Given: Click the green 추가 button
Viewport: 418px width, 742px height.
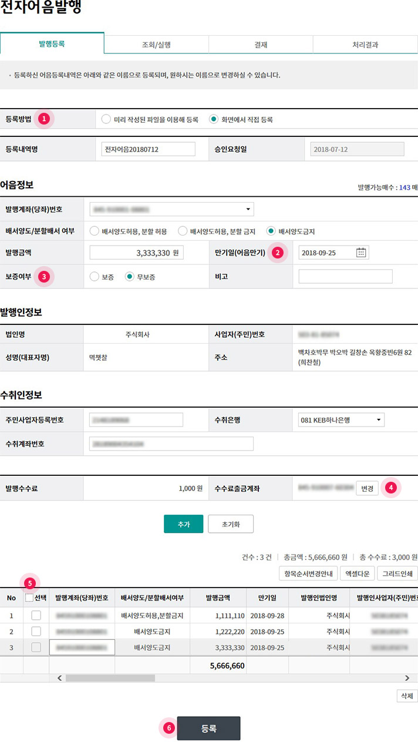Looking at the screenshot, I should point(183,523).
